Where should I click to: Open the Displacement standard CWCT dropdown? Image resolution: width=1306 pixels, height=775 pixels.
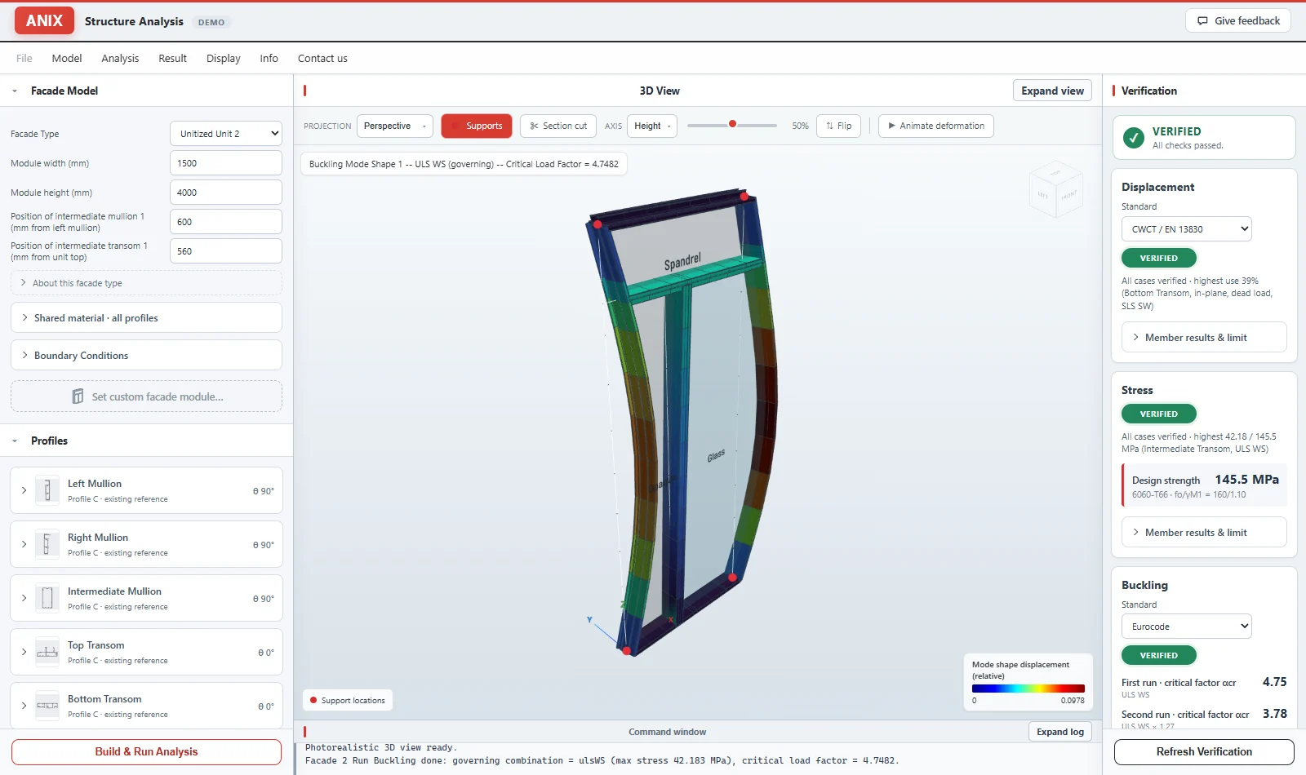pyautogui.click(x=1187, y=229)
